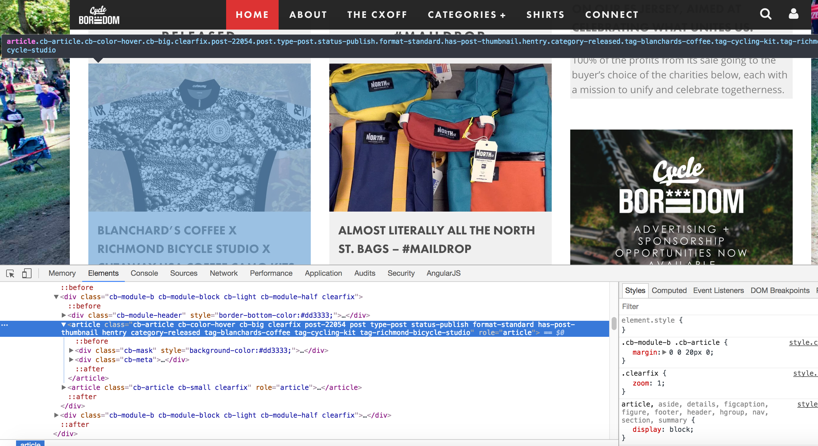Expand the CATEGORIES + navigation menu

tap(466, 14)
